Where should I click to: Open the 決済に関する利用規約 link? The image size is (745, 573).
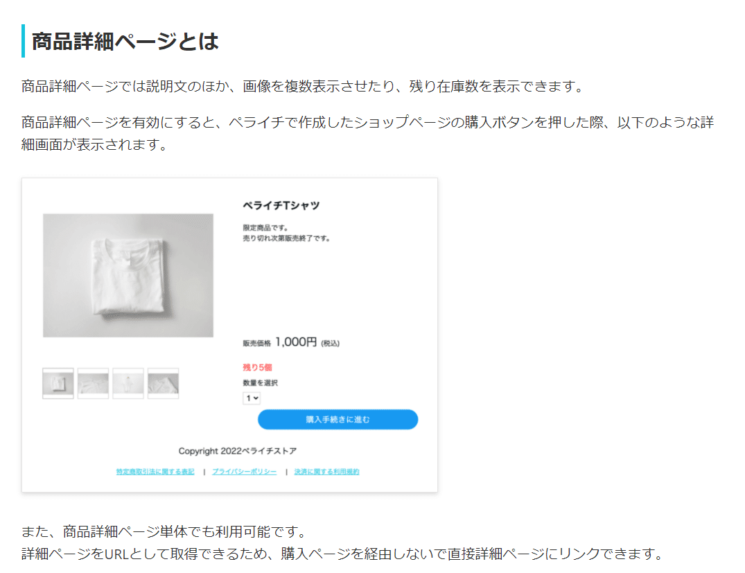pyautogui.click(x=326, y=470)
